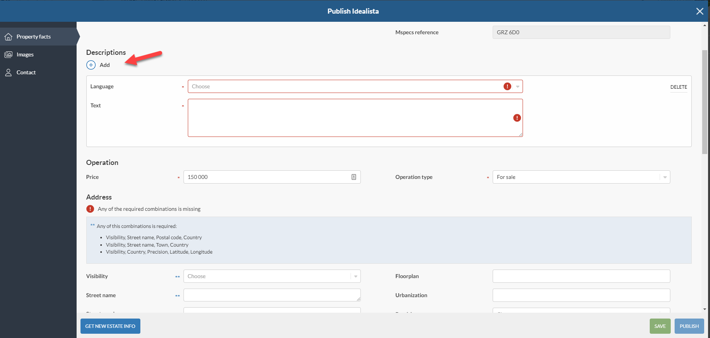Click the Operation heading

pyautogui.click(x=102, y=163)
